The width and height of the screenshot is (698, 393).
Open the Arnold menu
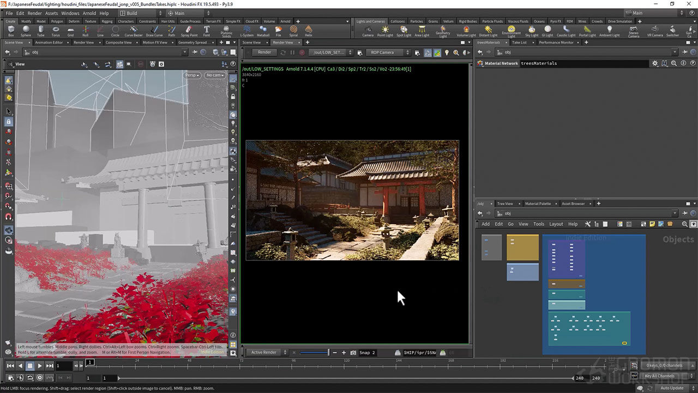point(89,13)
